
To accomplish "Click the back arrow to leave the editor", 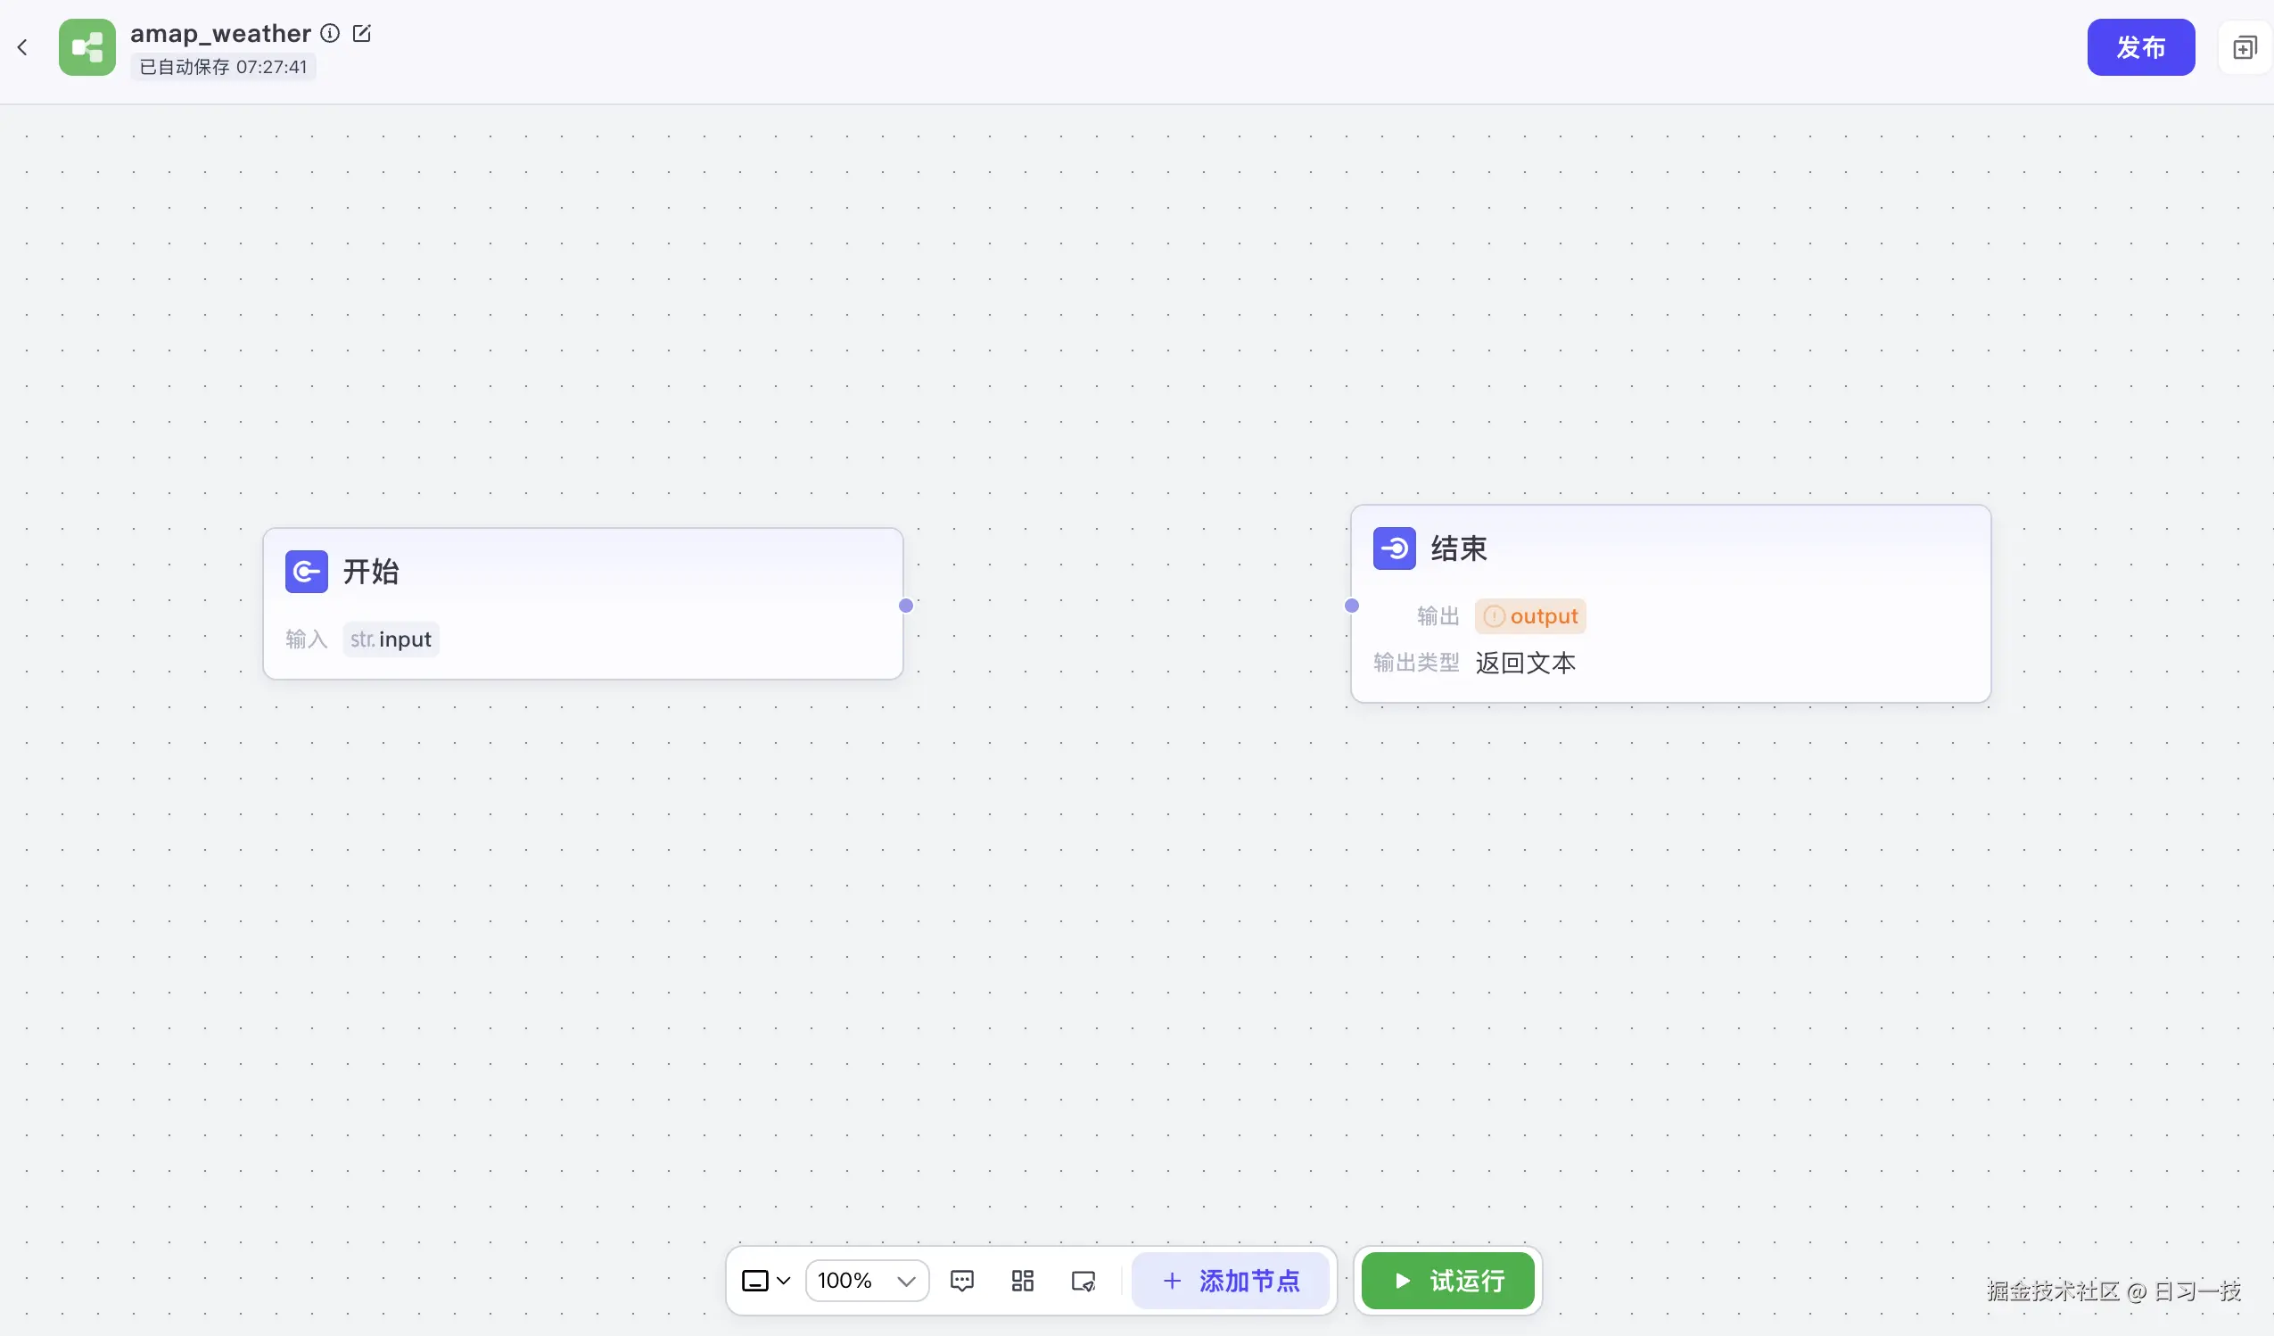I will click(x=22, y=47).
